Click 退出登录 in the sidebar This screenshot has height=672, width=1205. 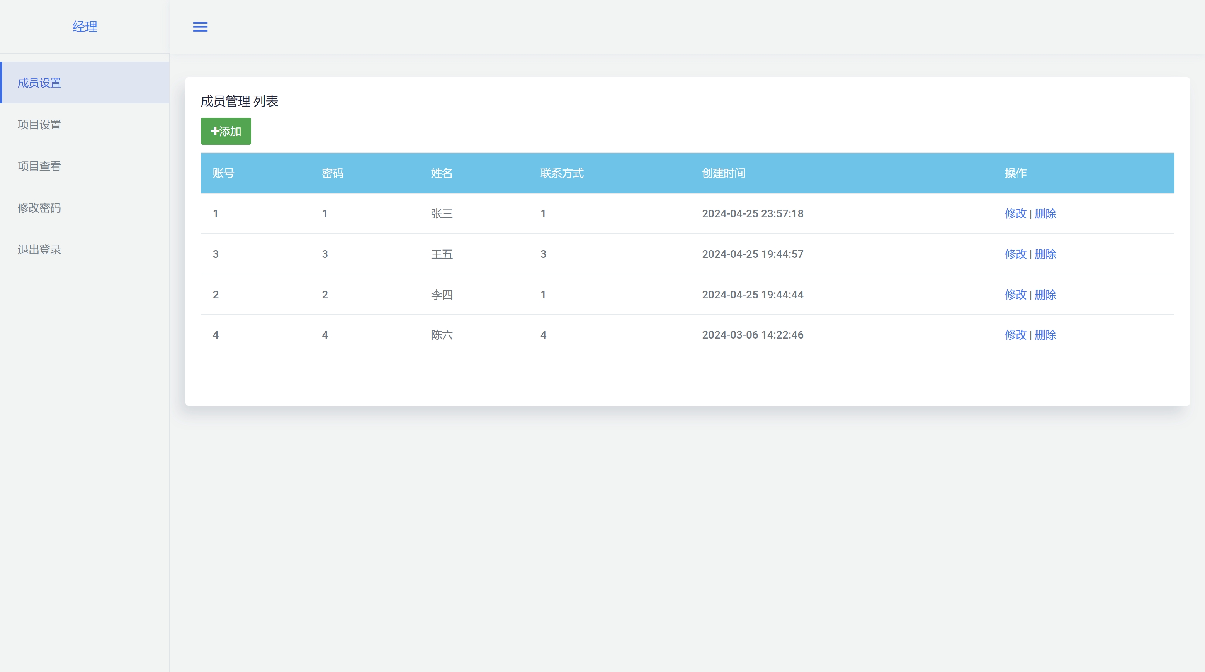(x=85, y=249)
